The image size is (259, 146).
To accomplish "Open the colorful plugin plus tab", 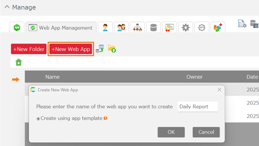I will (x=217, y=28).
